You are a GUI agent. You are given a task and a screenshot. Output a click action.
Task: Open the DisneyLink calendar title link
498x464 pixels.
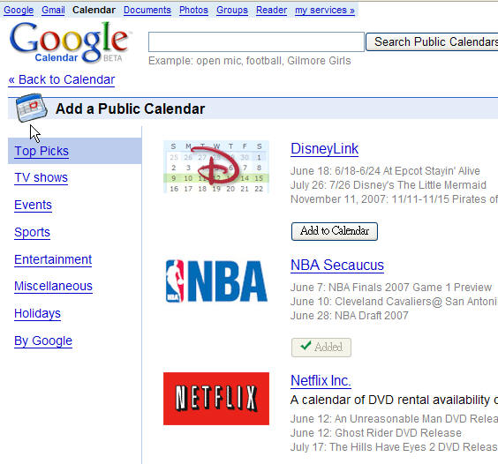click(325, 148)
